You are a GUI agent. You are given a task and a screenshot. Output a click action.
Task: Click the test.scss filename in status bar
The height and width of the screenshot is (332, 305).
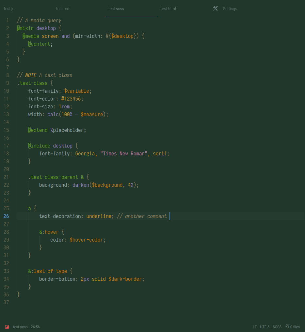point(20,327)
